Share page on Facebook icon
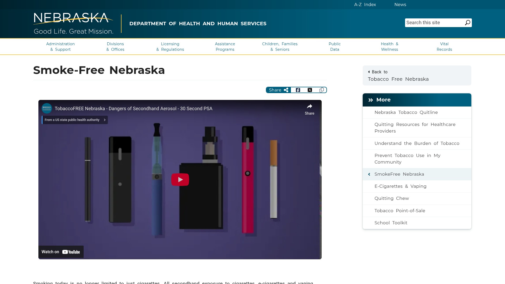This screenshot has height=284, width=505. (x=298, y=90)
